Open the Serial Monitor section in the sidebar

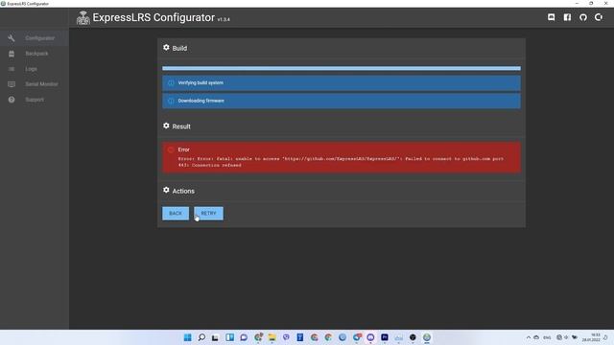coord(35,84)
